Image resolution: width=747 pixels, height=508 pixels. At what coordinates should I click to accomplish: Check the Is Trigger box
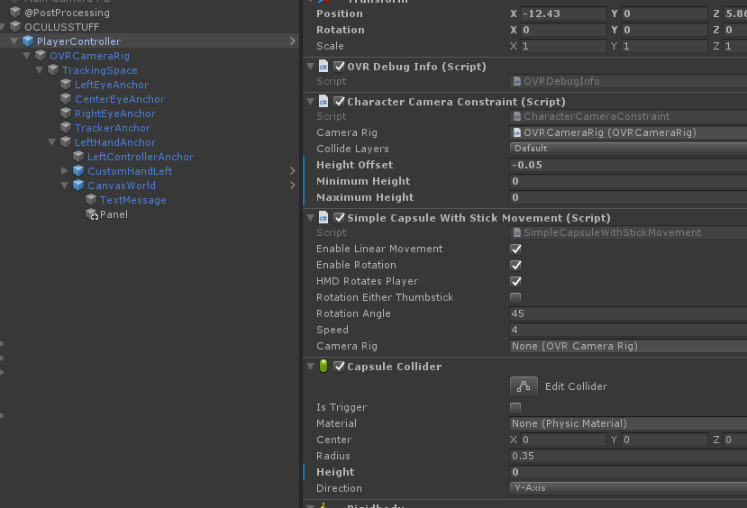point(515,407)
